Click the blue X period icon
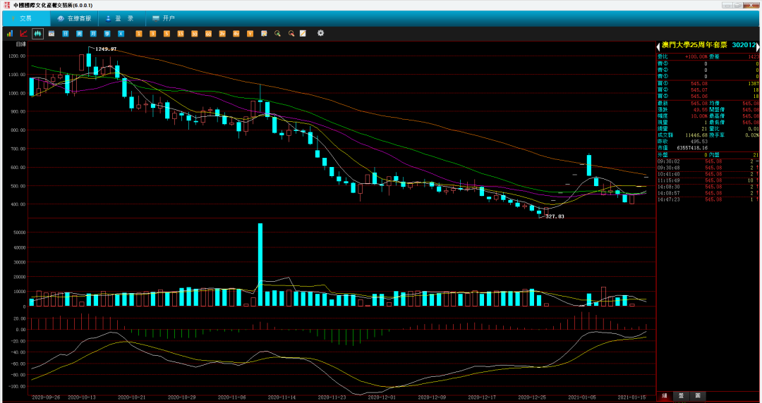 tap(121, 34)
